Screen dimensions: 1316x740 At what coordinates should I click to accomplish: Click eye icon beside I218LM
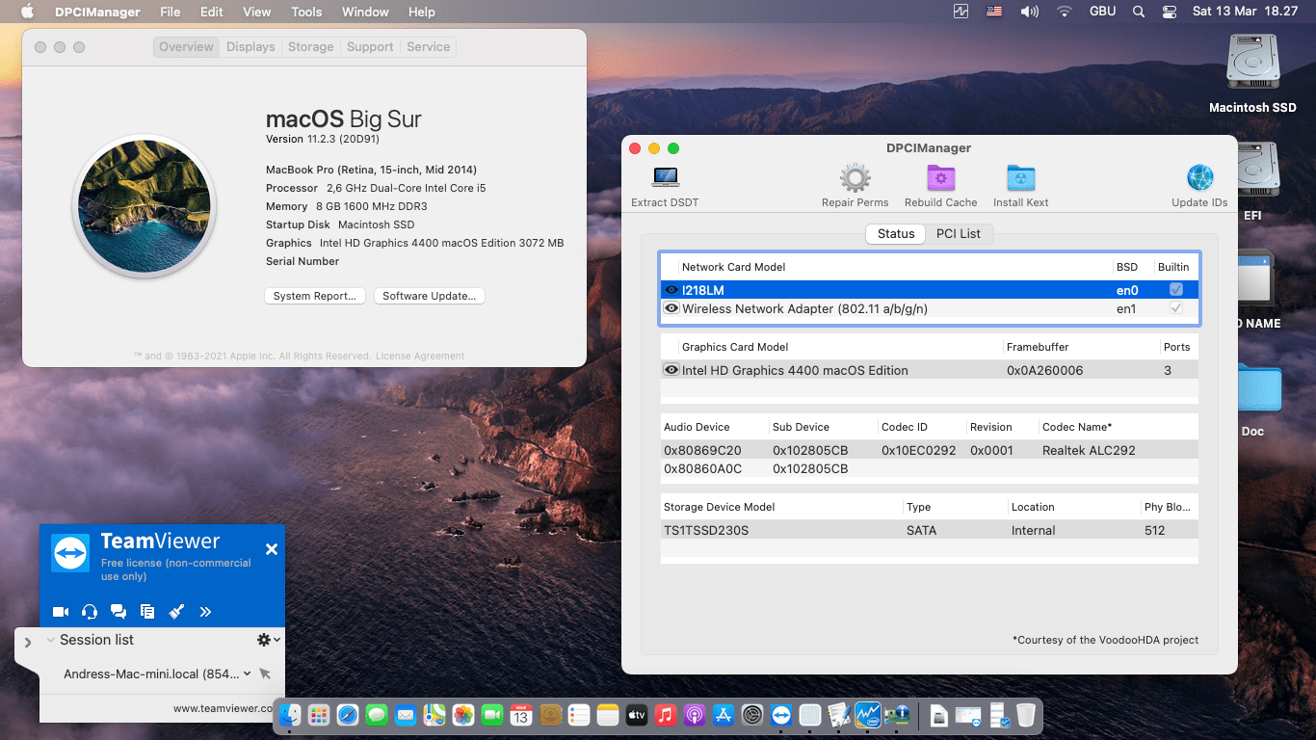[671, 289]
